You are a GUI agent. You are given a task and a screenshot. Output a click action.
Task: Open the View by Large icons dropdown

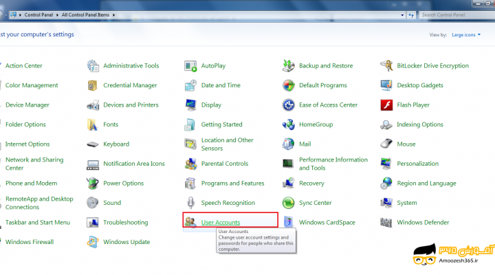(466, 35)
